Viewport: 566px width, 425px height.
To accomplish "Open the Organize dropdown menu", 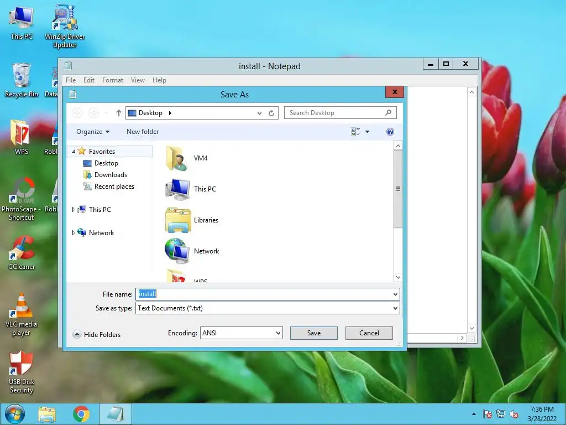I will click(93, 132).
